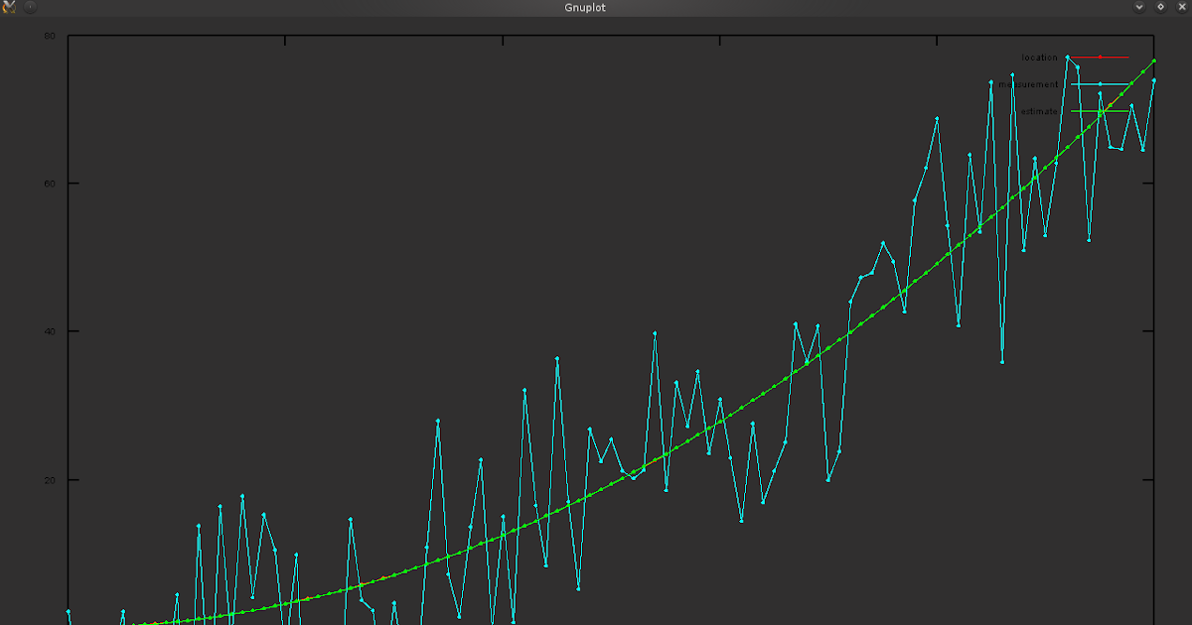Click the cyan measurement legend line sample

(x=1100, y=84)
